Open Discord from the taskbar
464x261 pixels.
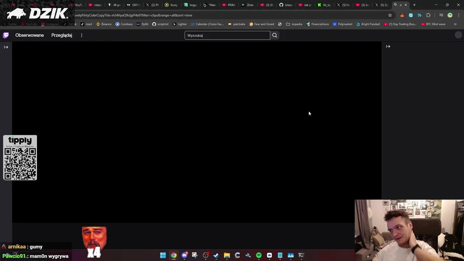184,255
